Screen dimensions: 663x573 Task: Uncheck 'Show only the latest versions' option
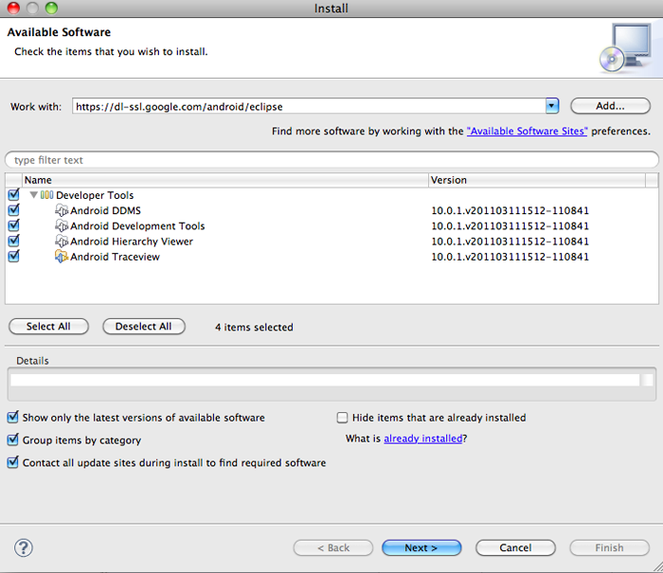point(13,418)
